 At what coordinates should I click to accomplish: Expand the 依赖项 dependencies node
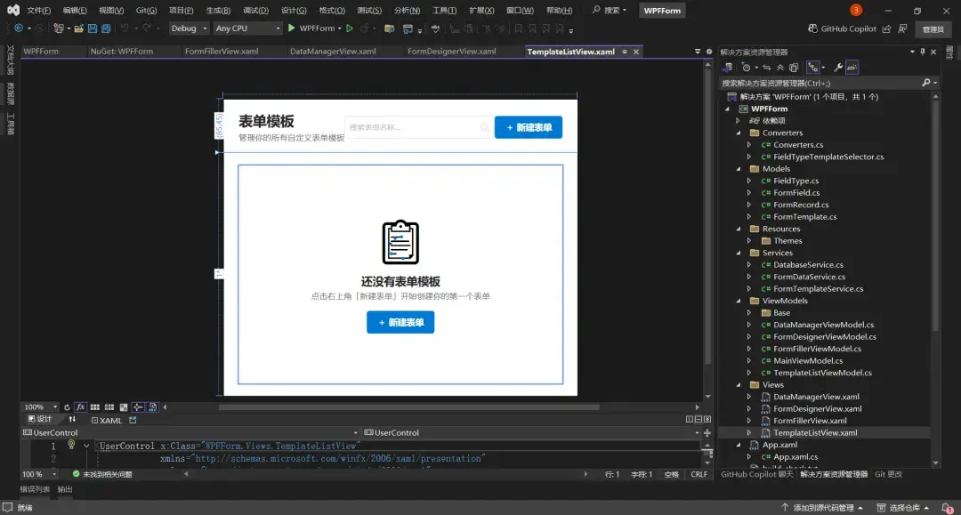click(x=739, y=121)
